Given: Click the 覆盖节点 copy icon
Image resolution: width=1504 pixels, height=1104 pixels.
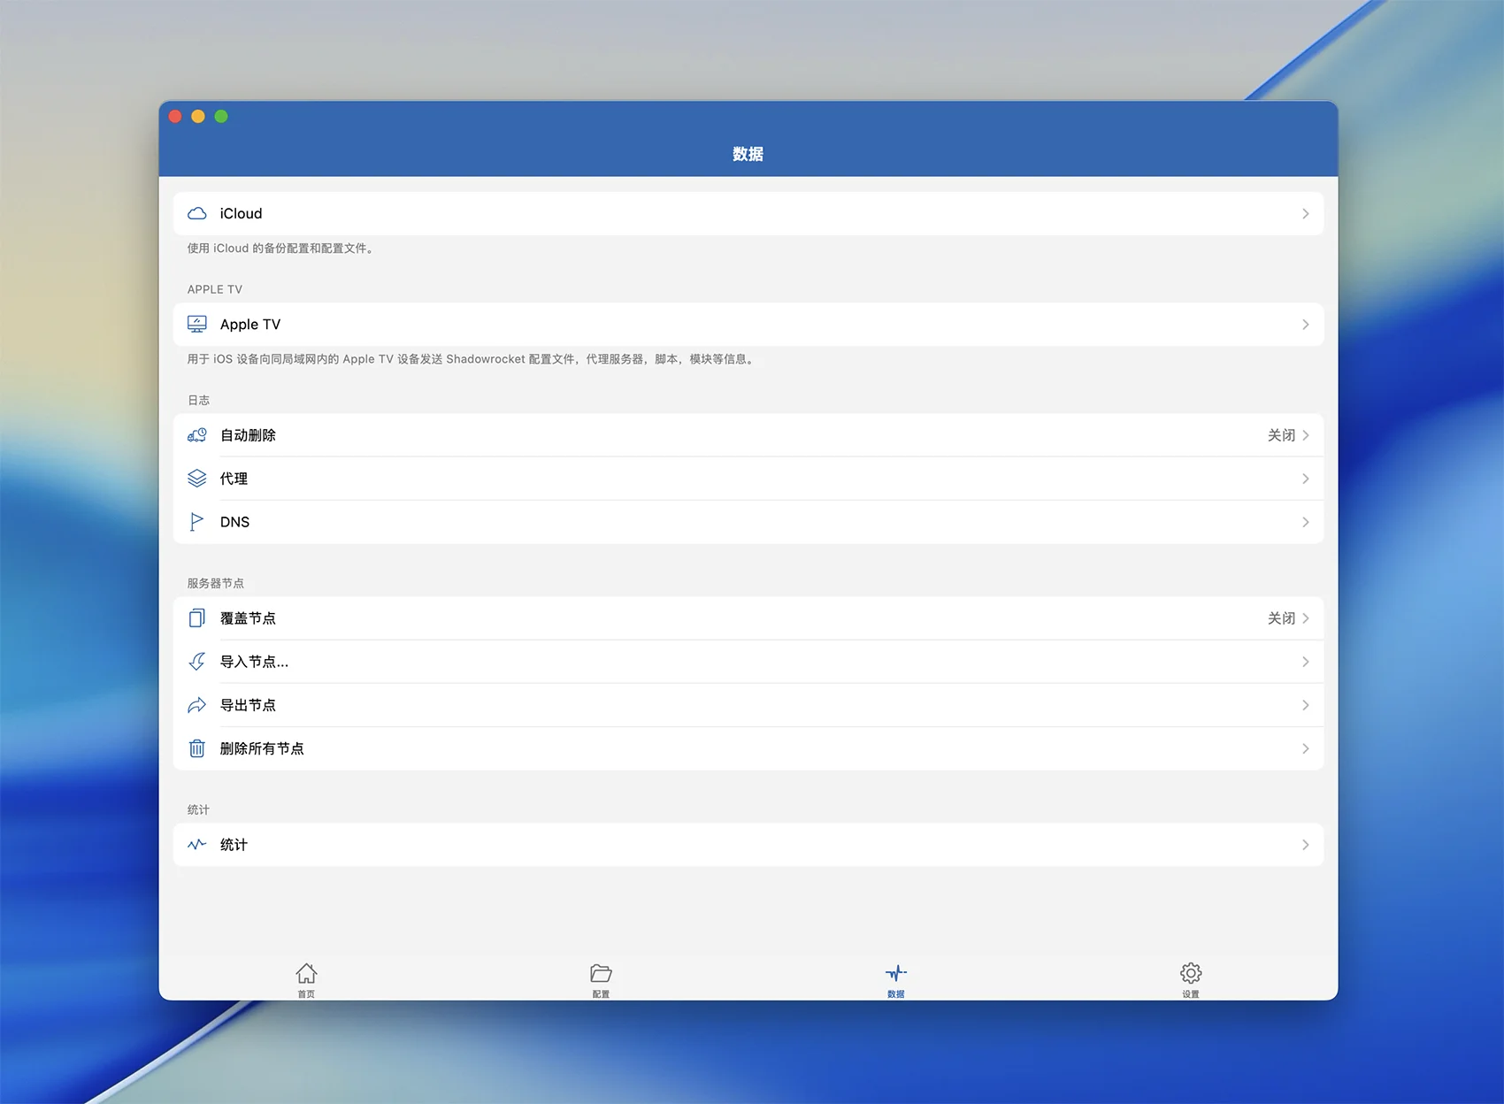Looking at the screenshot, I should 197,618.
